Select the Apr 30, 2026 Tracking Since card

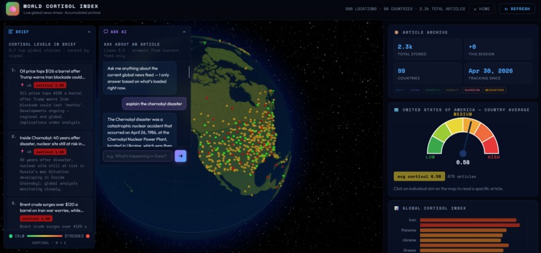point(498,73)
